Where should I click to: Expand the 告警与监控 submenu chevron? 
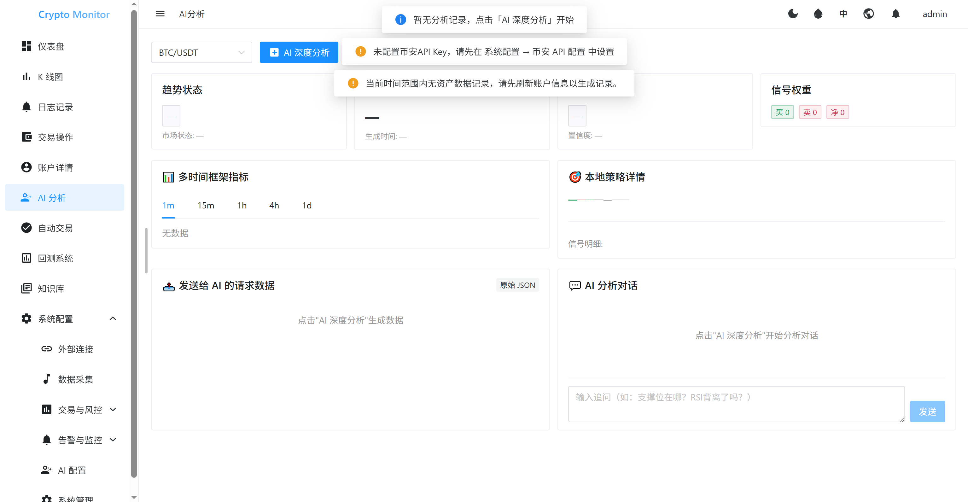point(113,440)
